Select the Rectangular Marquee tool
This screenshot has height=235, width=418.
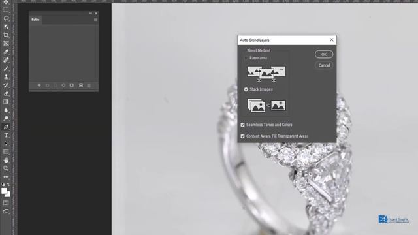click(x=6, y=10)
